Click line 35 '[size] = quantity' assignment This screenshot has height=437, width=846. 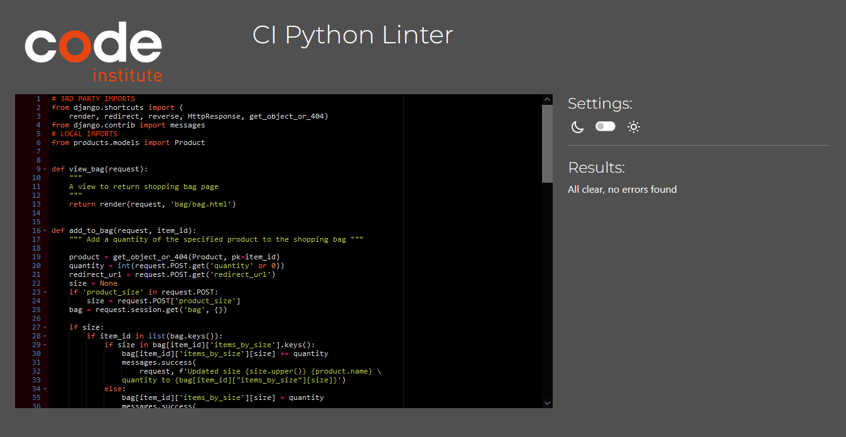coord(223,397)
